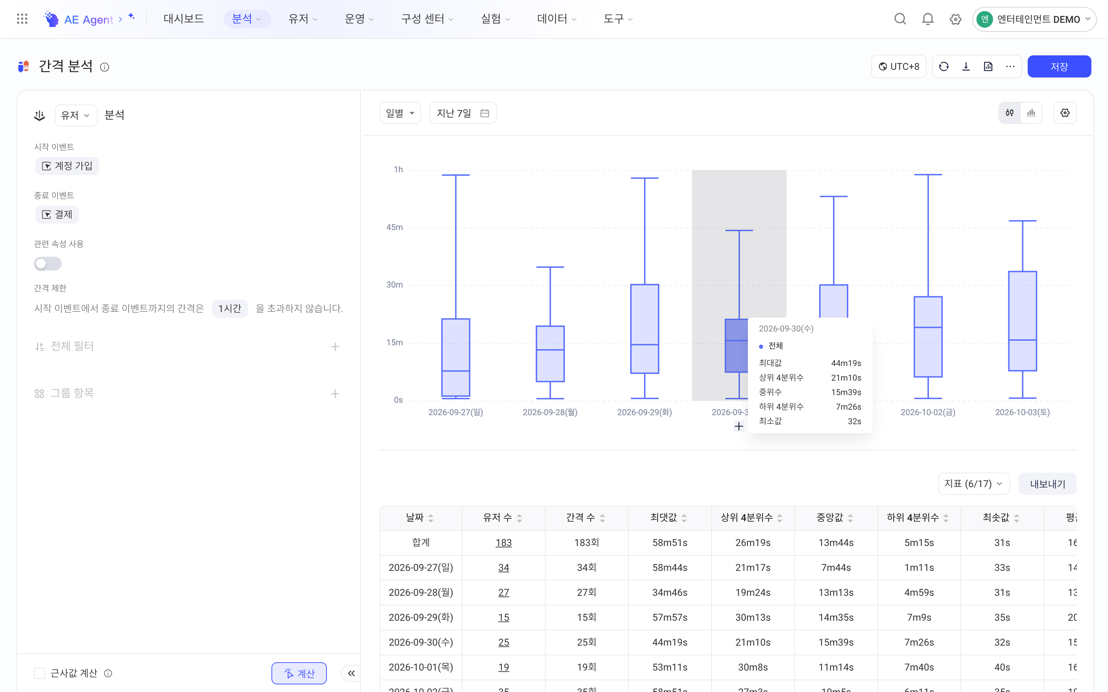Click the AI sparkle icon beside AE Agent
1108x692 pixels.
(132, 17)
